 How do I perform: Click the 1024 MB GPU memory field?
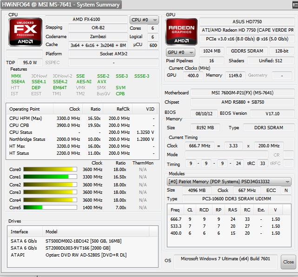[212, 51]
